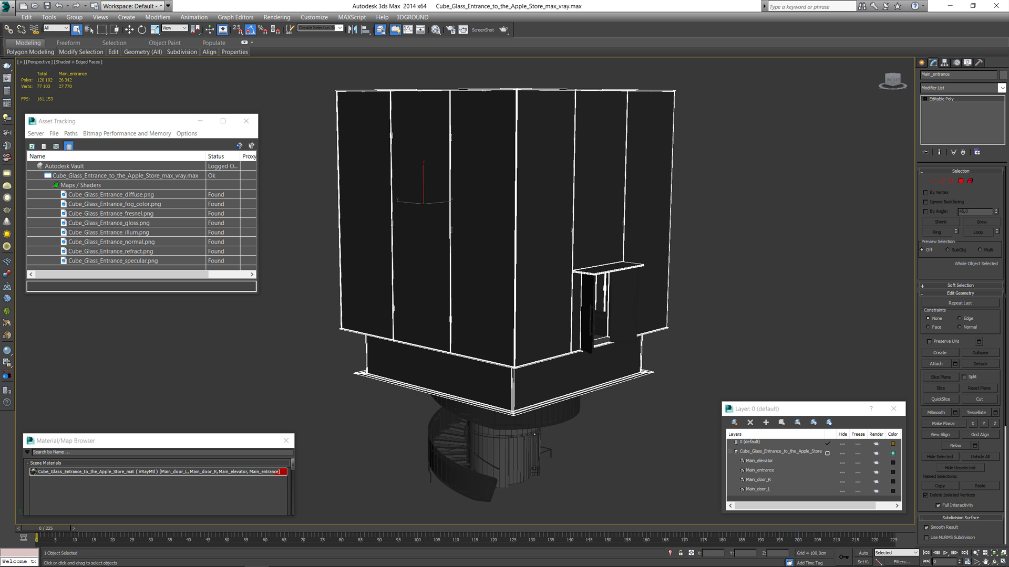Click color swatch of 0 (default) layer
The width and height of the screenshot is (1009, 567).
(x=892, y=444)
